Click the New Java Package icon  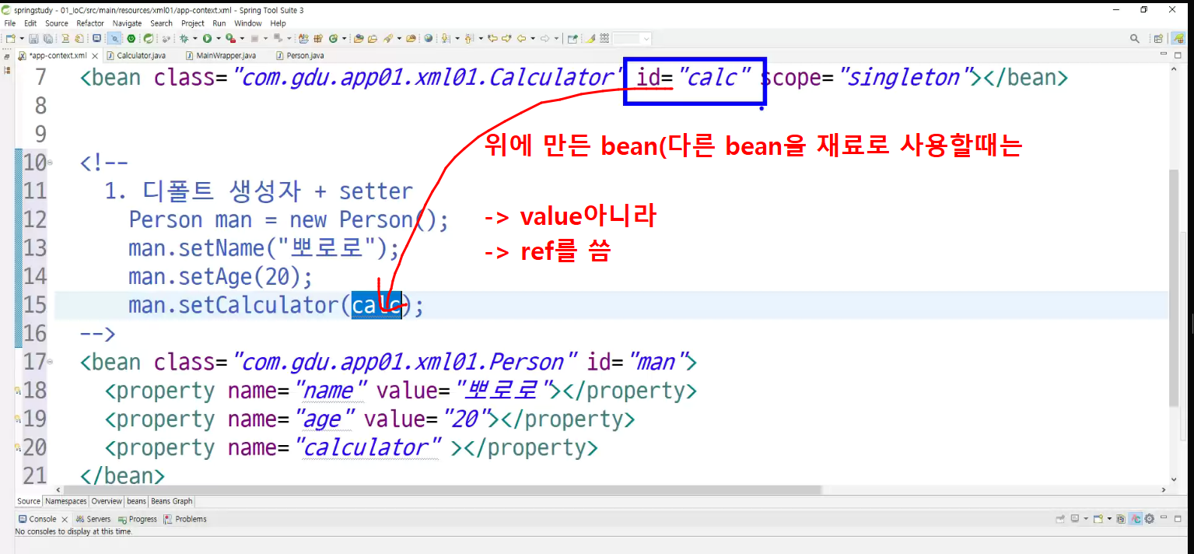pyautogui.click(x=318, y=38)
